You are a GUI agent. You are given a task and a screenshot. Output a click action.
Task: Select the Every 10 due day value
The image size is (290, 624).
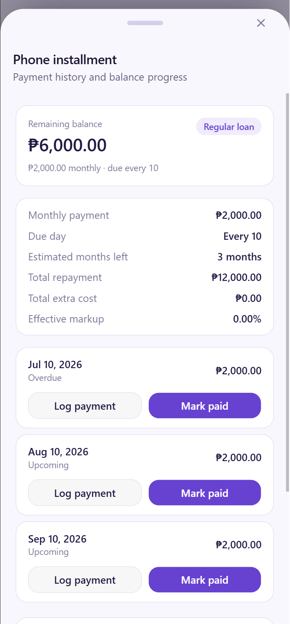242,237
